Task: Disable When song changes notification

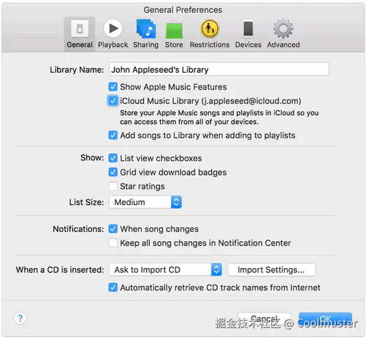Action: coord(113,229)
